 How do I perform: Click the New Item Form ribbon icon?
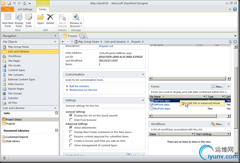[8, 17]
